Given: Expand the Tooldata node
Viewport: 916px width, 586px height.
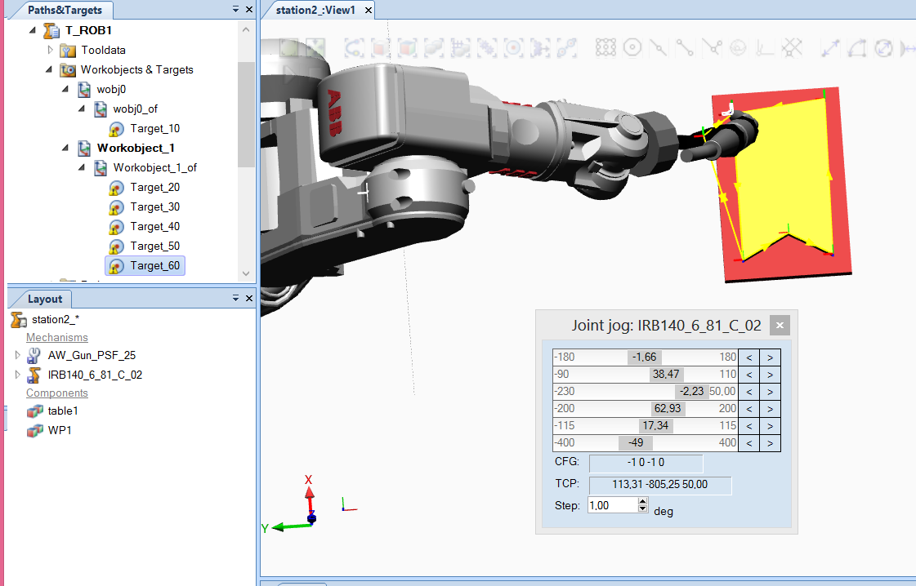Looking at the screenshot, I should point(50,50).
